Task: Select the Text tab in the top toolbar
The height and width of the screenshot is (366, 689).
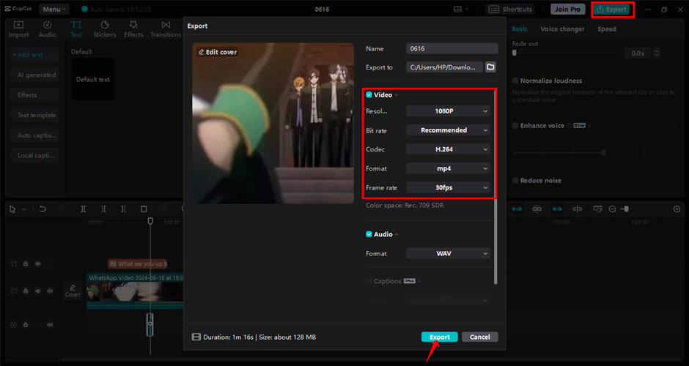Action: point(76,29)
